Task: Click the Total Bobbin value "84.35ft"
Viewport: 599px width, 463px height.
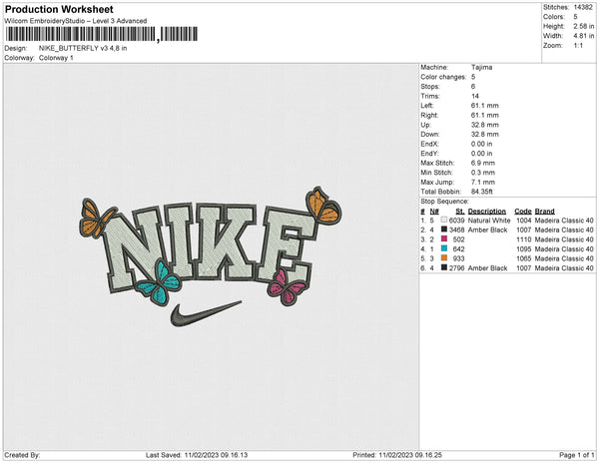Action: tap(482, 192)
